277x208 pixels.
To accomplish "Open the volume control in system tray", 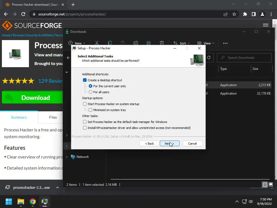I will point(251,201).
